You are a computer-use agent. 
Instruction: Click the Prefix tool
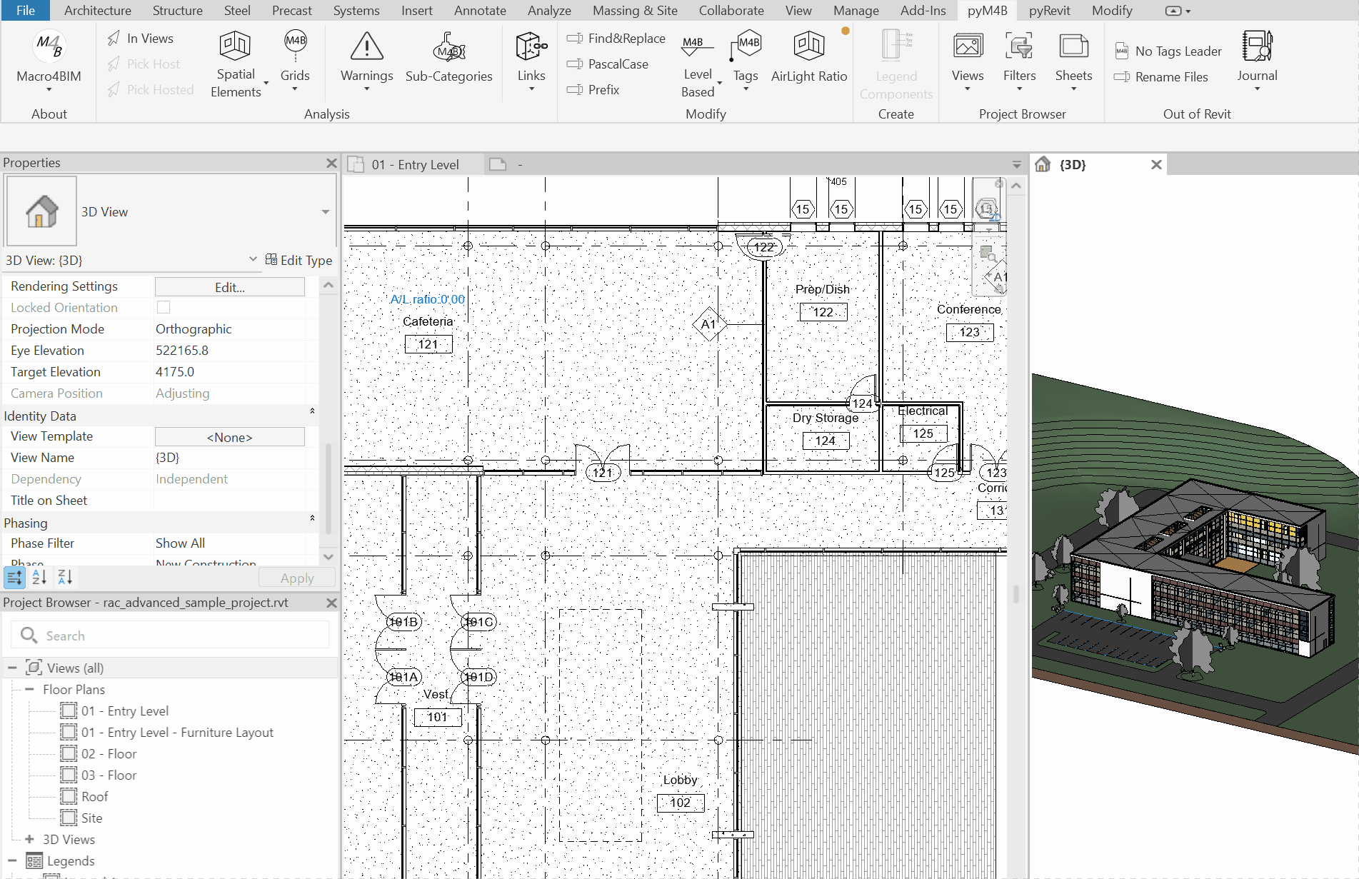(593, 90)
